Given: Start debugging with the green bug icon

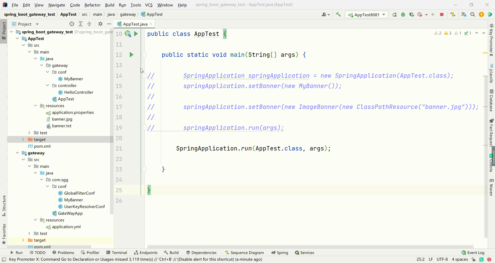Looking at the screenshot, I should [x=403, y=15].
